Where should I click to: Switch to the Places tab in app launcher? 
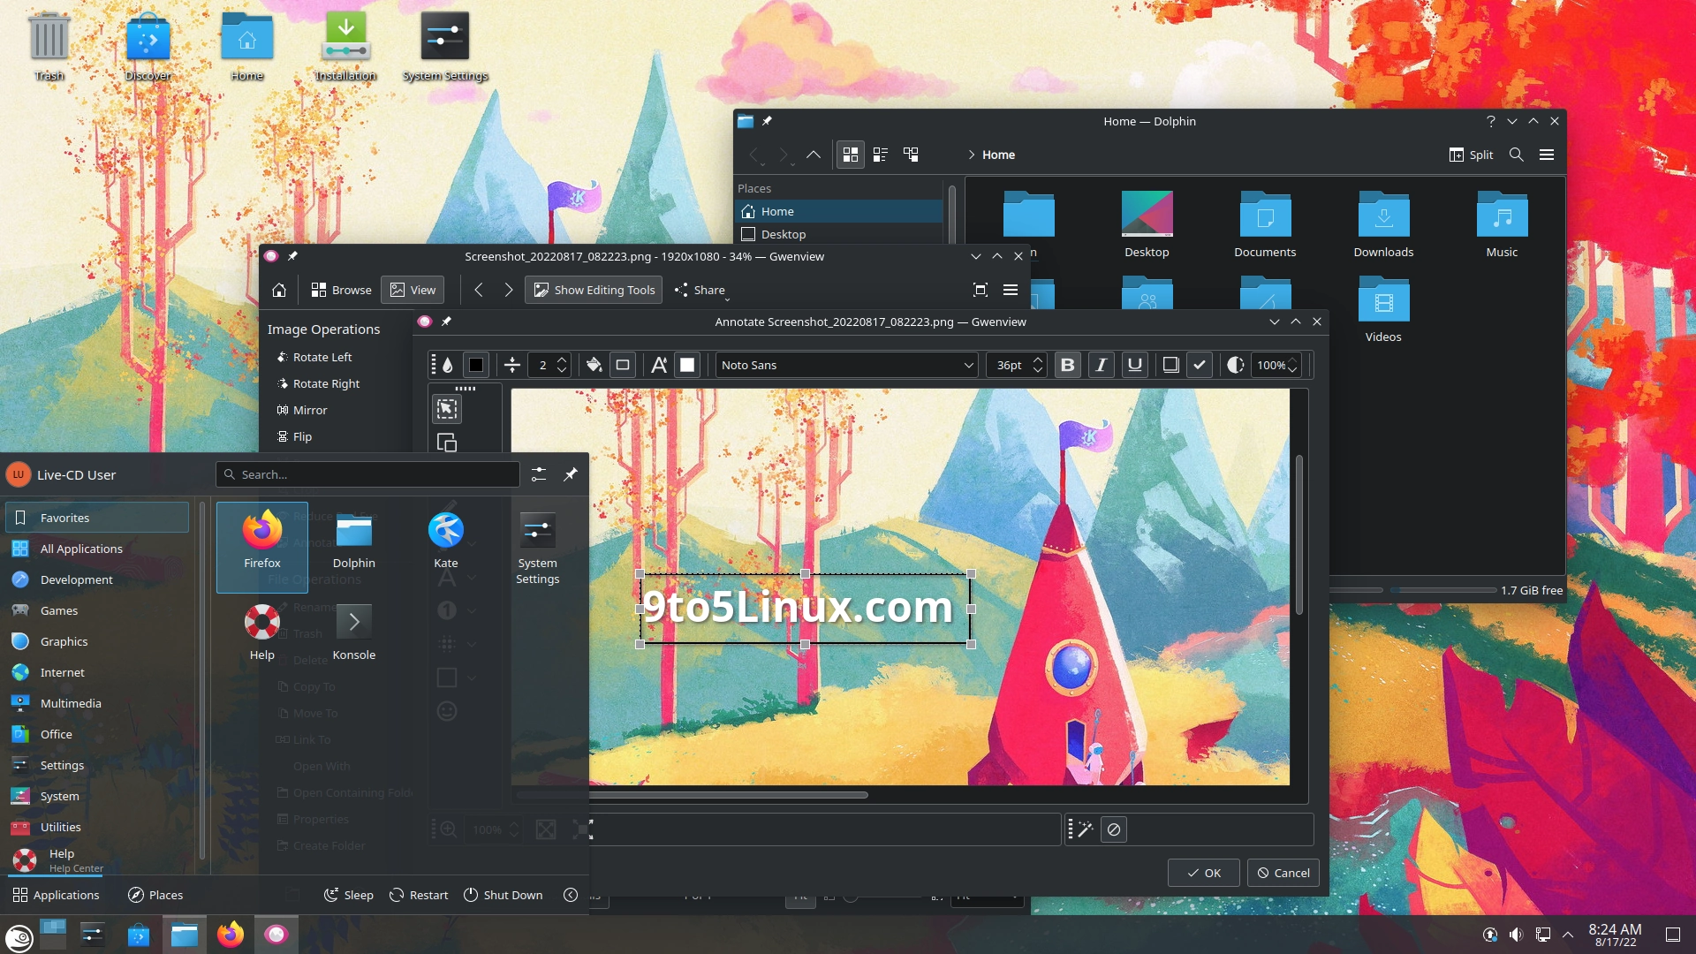155,895
